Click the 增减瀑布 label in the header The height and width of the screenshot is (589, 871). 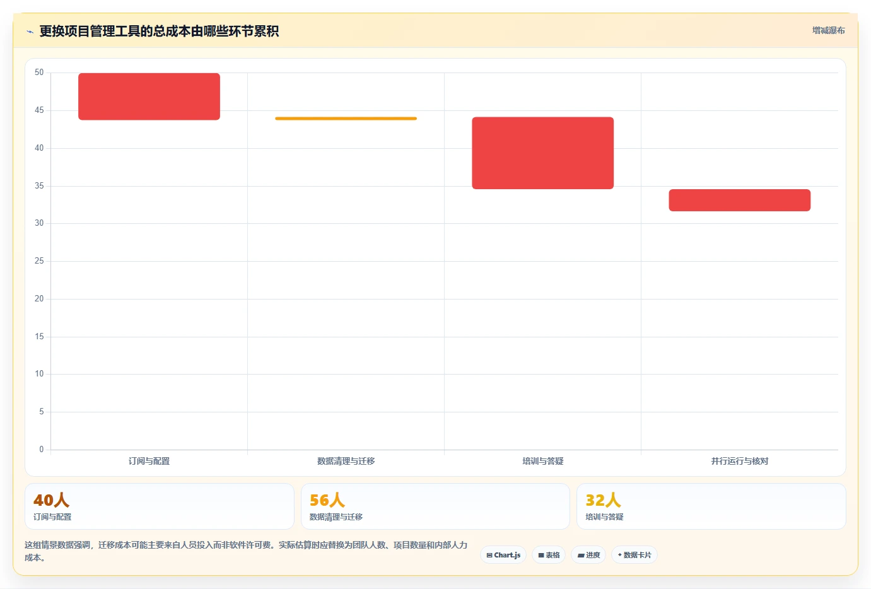pos(828,30)
